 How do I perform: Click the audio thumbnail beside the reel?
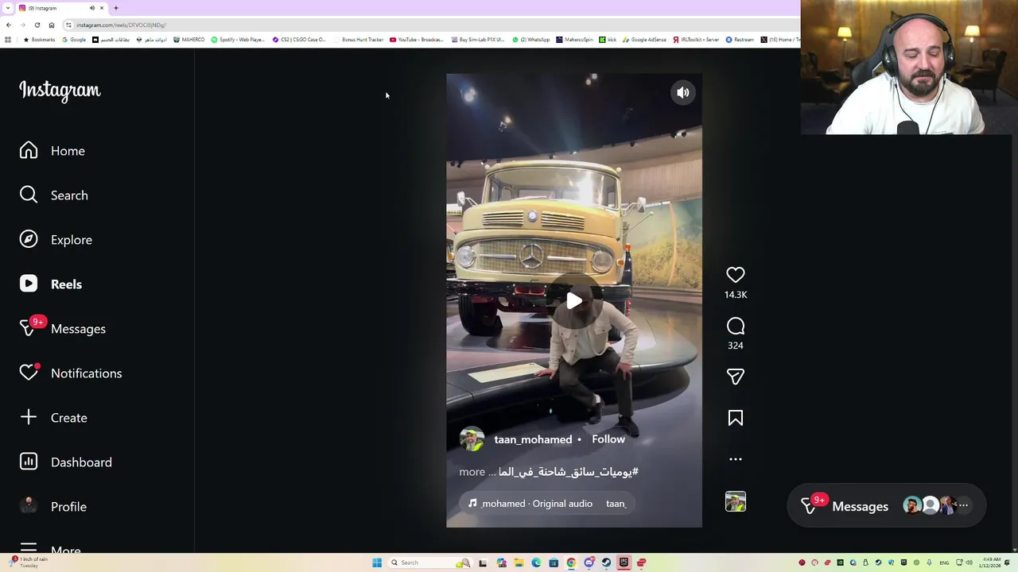click(x=736, y=501)
